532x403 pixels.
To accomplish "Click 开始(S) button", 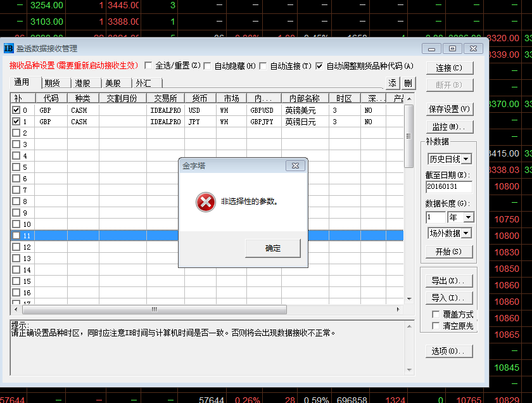I will [449, 252].
